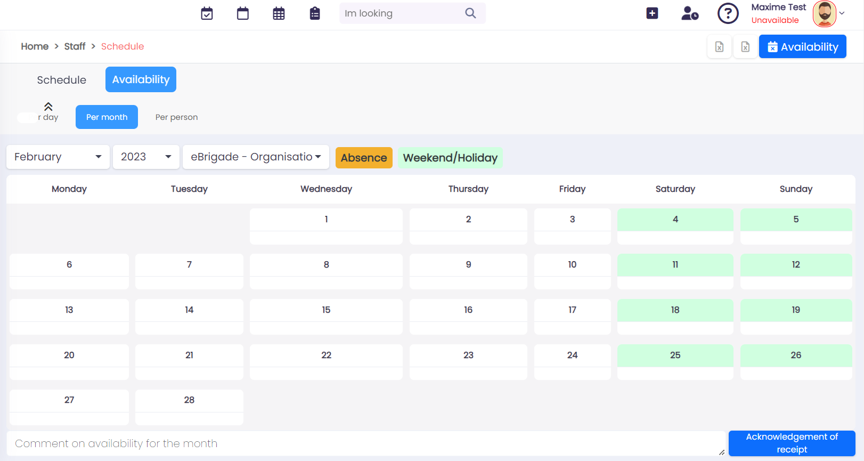Open the 2023 year dropdown
The width and height of the screenshot is (864, 461).
(x=146, y=157)
